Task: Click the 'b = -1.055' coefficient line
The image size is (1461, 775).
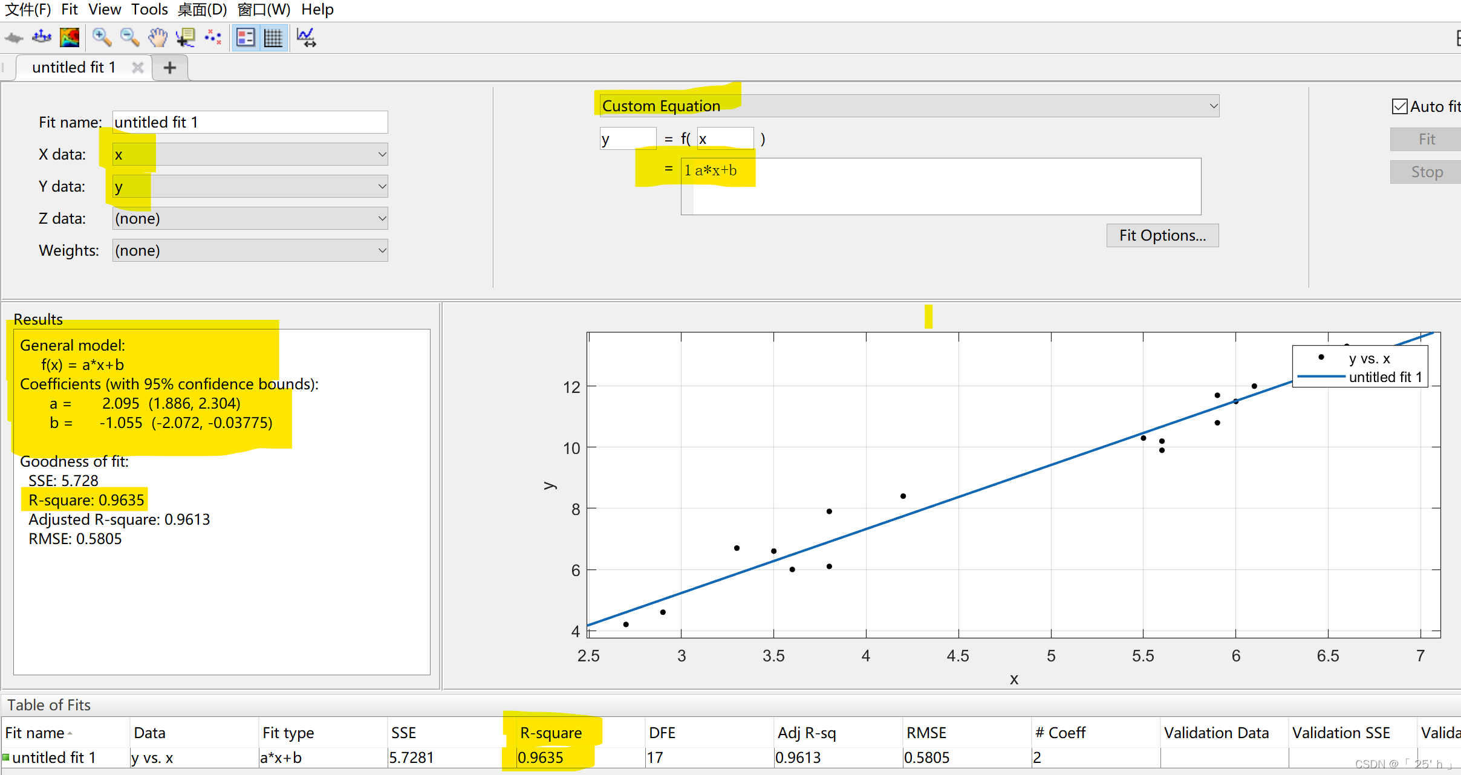Action: 161,423
